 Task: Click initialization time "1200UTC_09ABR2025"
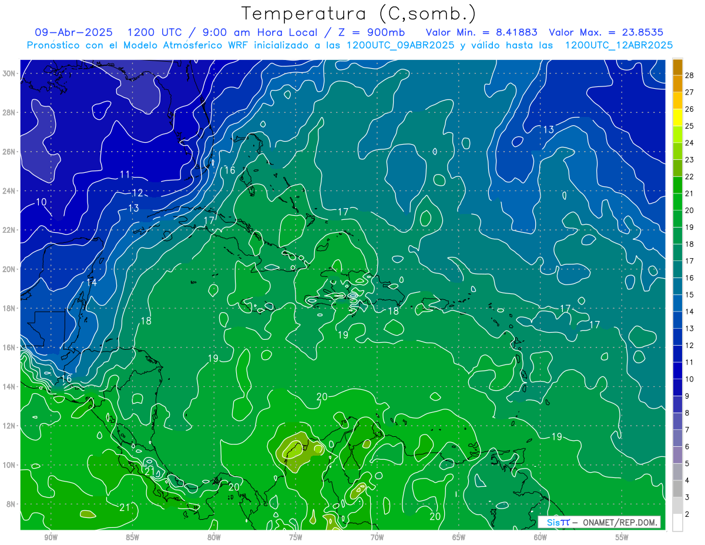point(400,45)
